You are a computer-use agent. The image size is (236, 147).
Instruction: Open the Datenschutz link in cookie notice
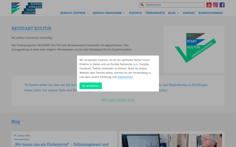[x=125, y=77]
